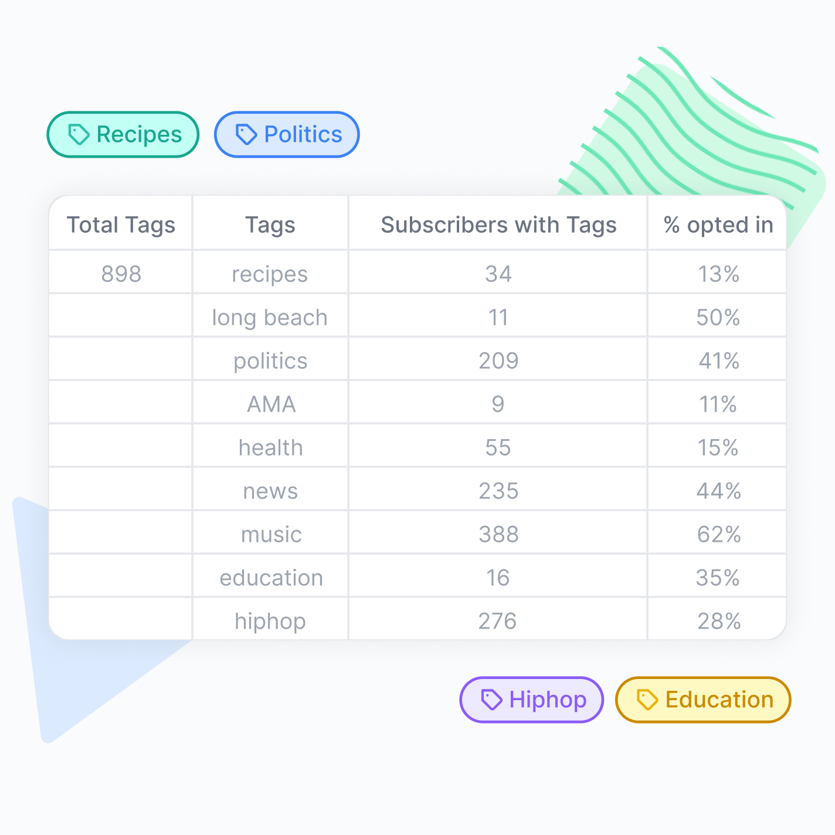The width and height of the screenshot is (835, 835).
Task: Choose the Hiphop tag label text
Action: coord(548,700)
